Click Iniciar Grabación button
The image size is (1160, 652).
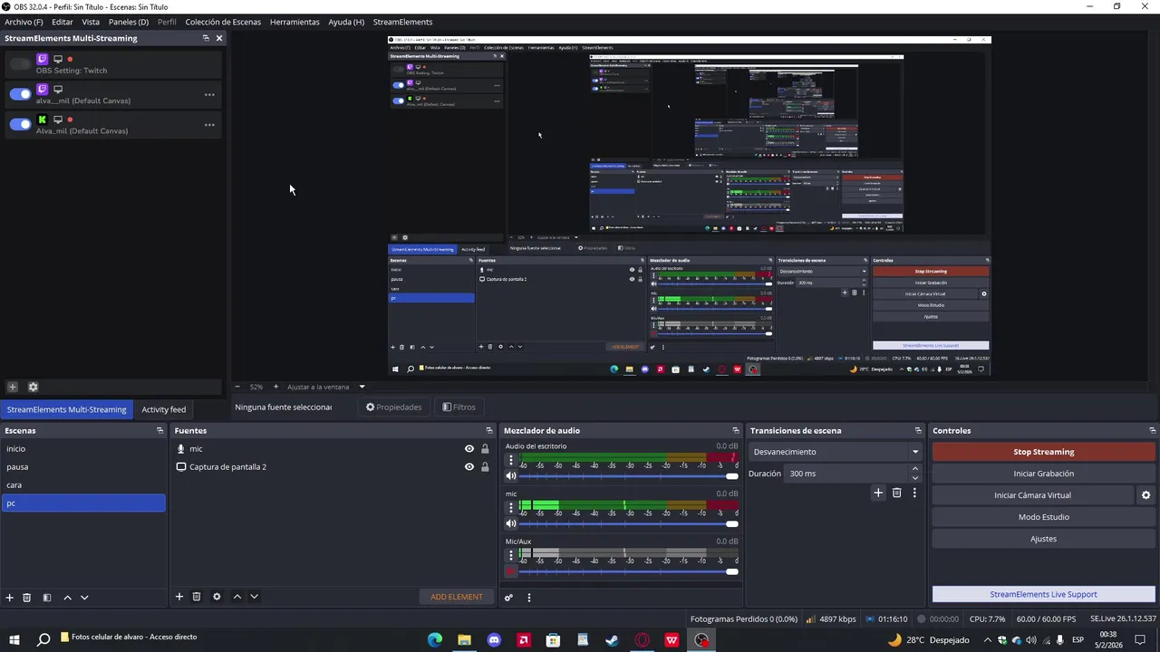pos(1043,474)
